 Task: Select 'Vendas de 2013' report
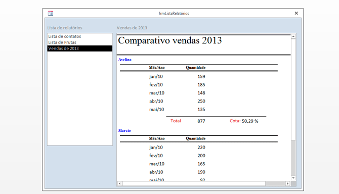coord(80,48)
